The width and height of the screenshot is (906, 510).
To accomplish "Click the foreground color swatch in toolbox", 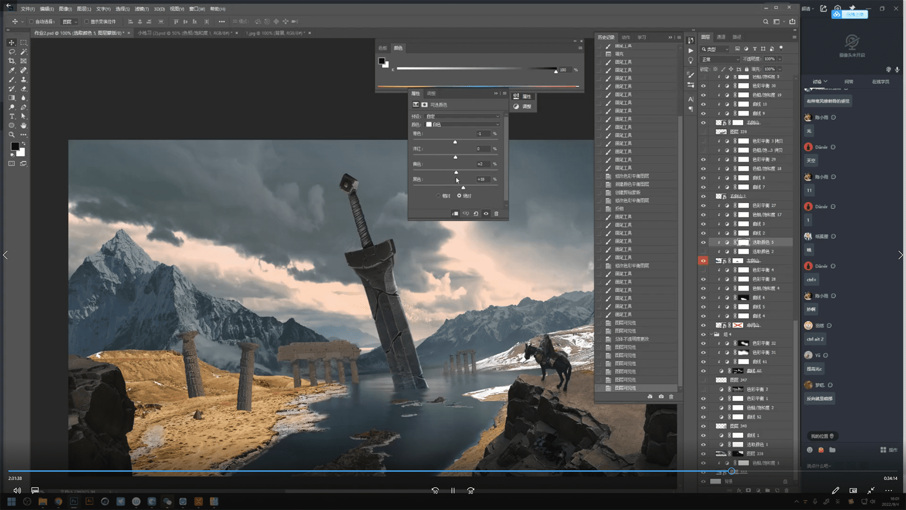I will coord(15,146).
